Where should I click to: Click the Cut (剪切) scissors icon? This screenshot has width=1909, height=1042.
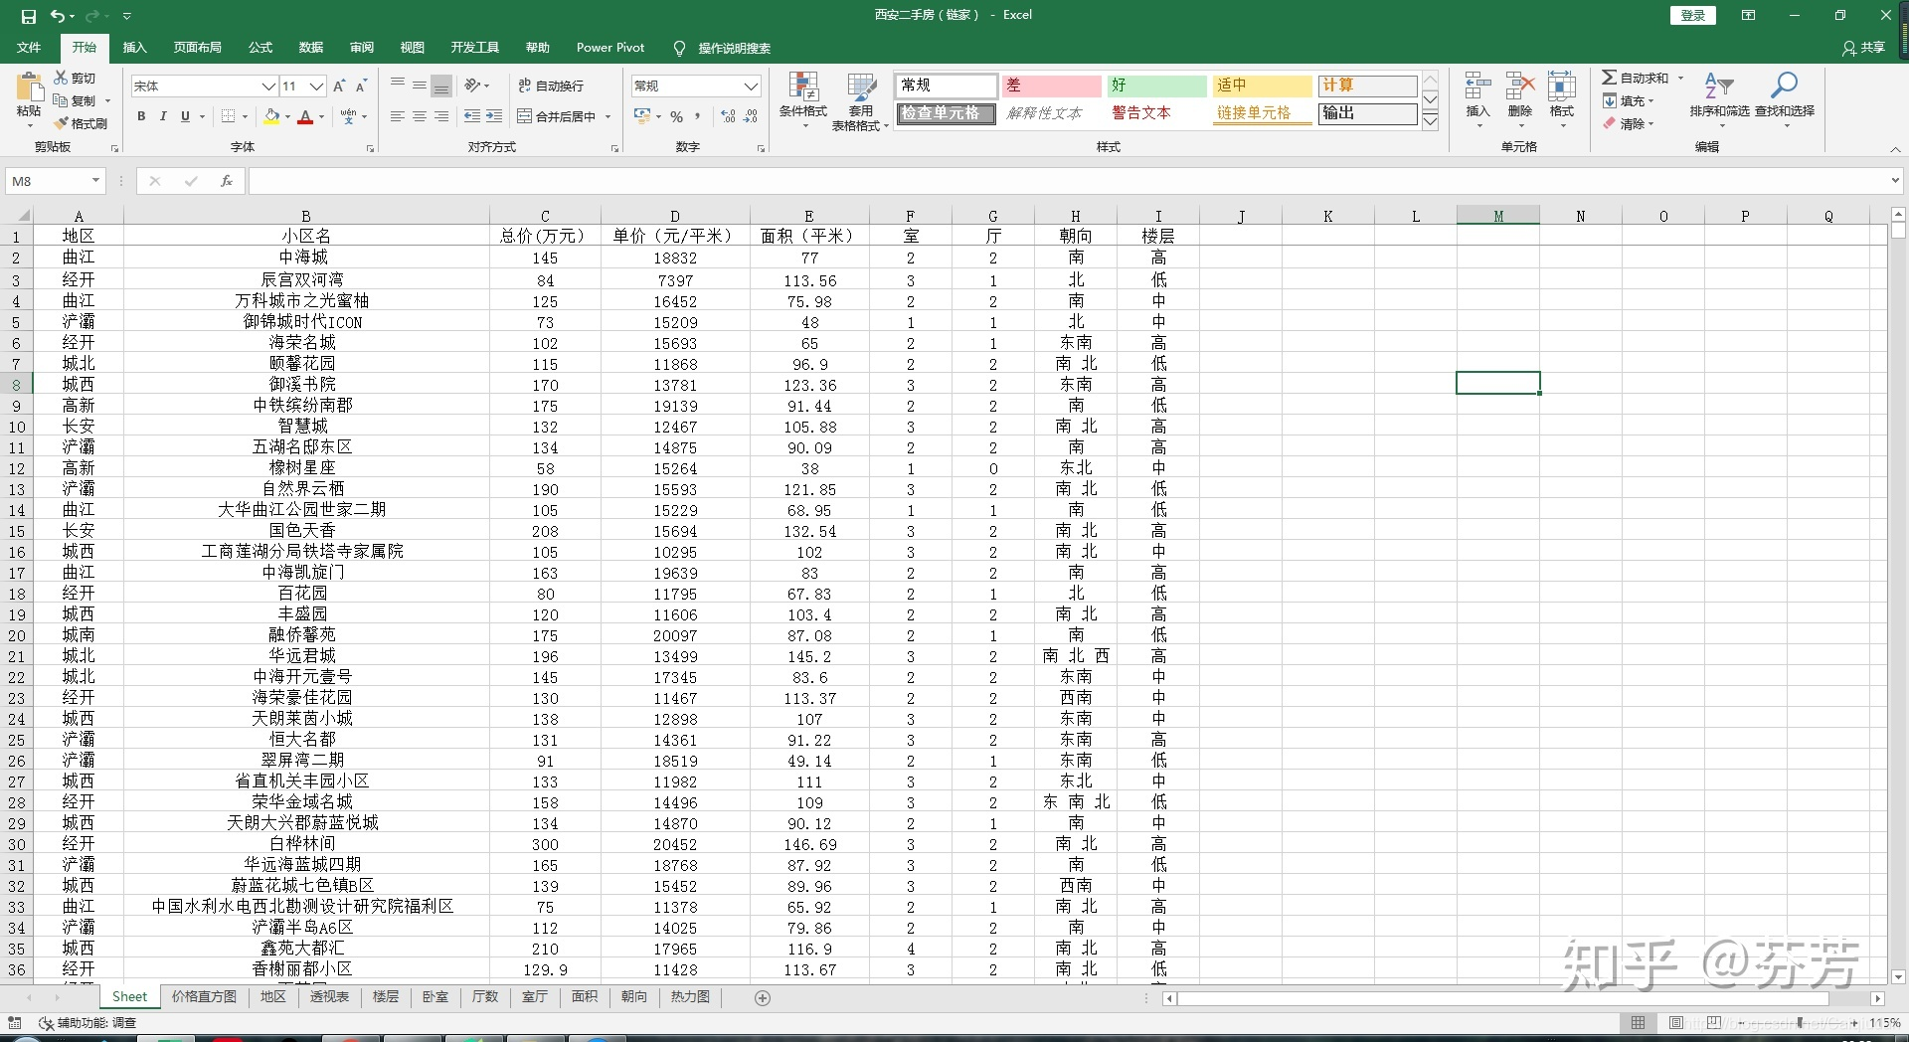tap(62, 78)
